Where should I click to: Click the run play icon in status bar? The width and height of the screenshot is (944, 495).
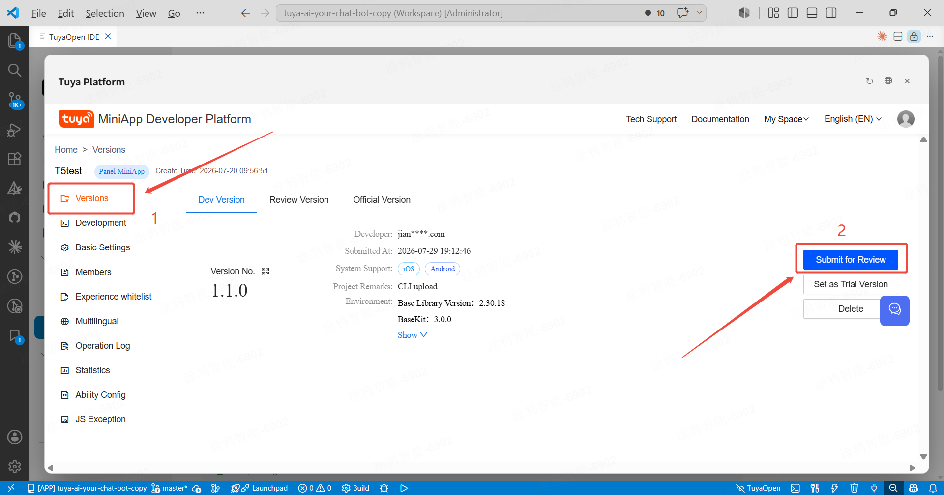404,488
